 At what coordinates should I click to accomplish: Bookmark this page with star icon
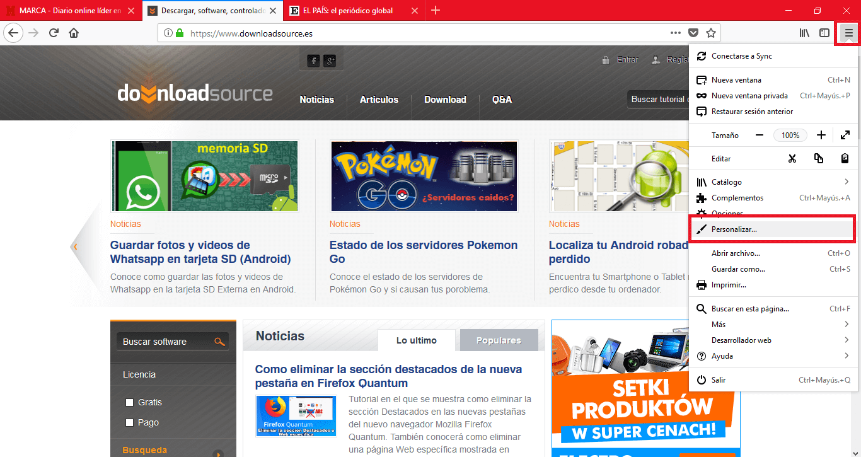coord(711,33)
